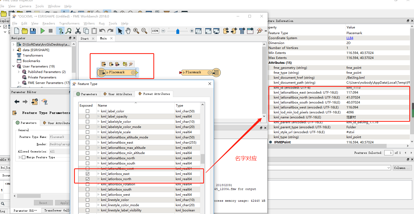Expand FME Server Parameters (17) node
The image size is (414, 214).
coord(19,83)
